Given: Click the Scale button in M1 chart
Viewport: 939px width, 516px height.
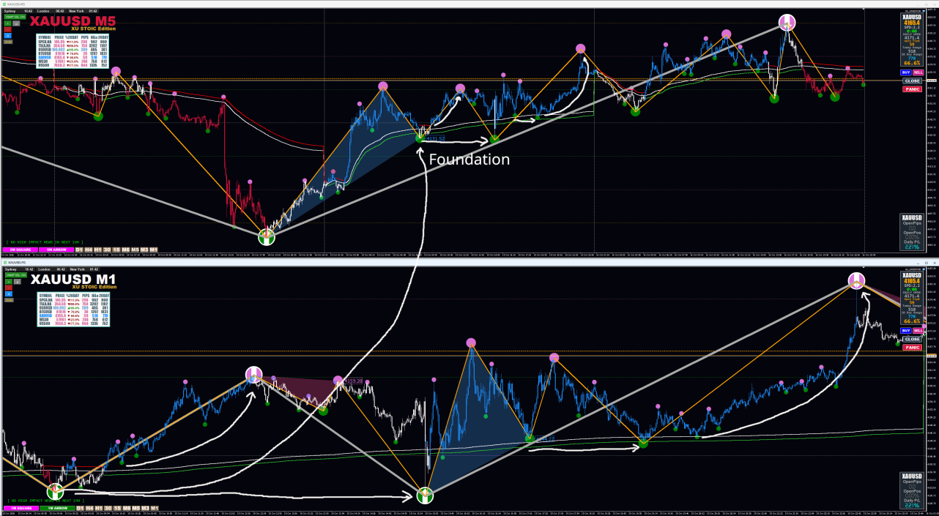Looking at the screenshot, I should point(7,299).
